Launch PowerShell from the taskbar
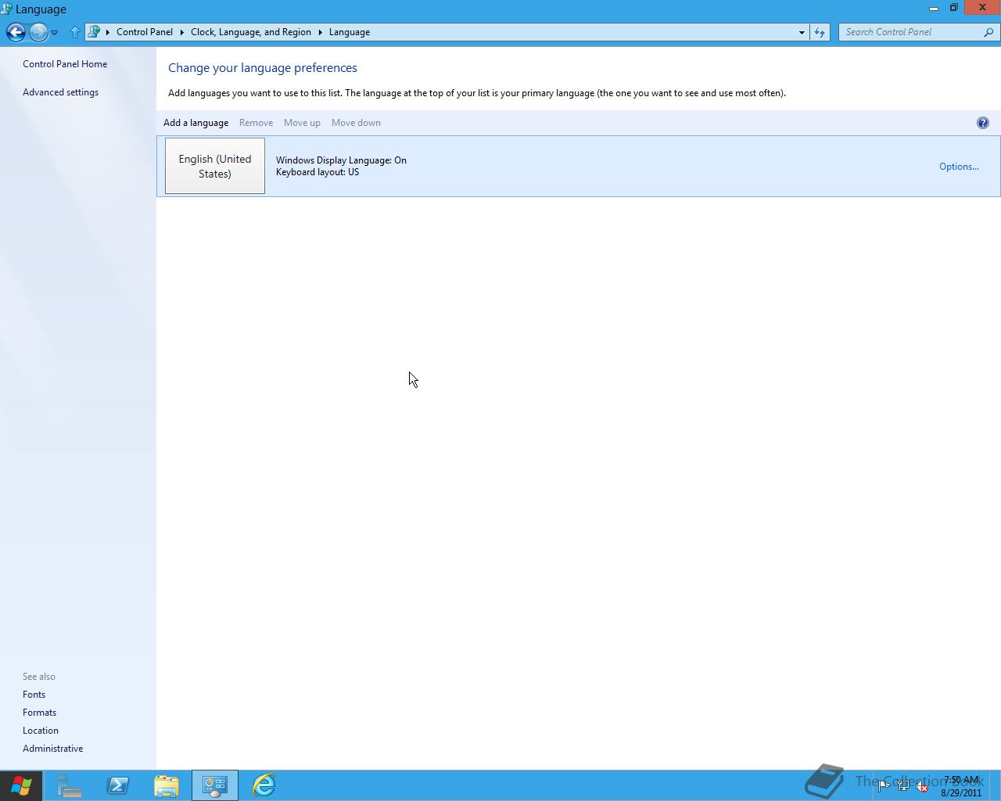The image size is (1001, 801). coord(118,785)
